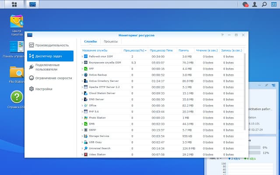This screenshot has height=175, width=280.
Task: Open Производительность in the sidebar
Action: (50, 45)
